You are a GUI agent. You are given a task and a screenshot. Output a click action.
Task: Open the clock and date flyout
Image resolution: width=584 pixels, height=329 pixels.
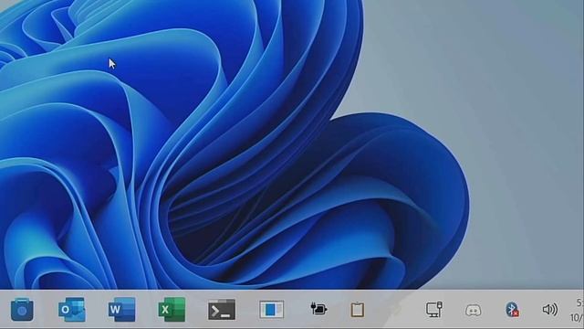click(x=577, y=310)
